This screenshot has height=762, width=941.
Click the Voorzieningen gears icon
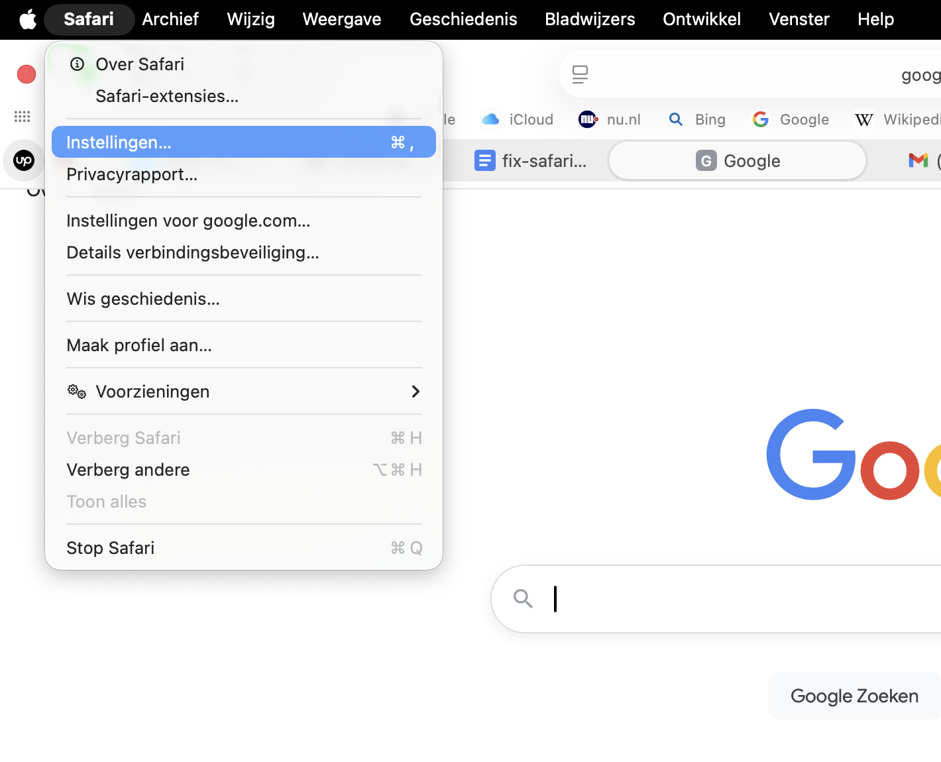76,392
